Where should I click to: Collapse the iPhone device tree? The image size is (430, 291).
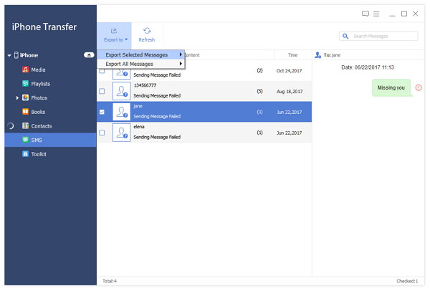[9, 55]
